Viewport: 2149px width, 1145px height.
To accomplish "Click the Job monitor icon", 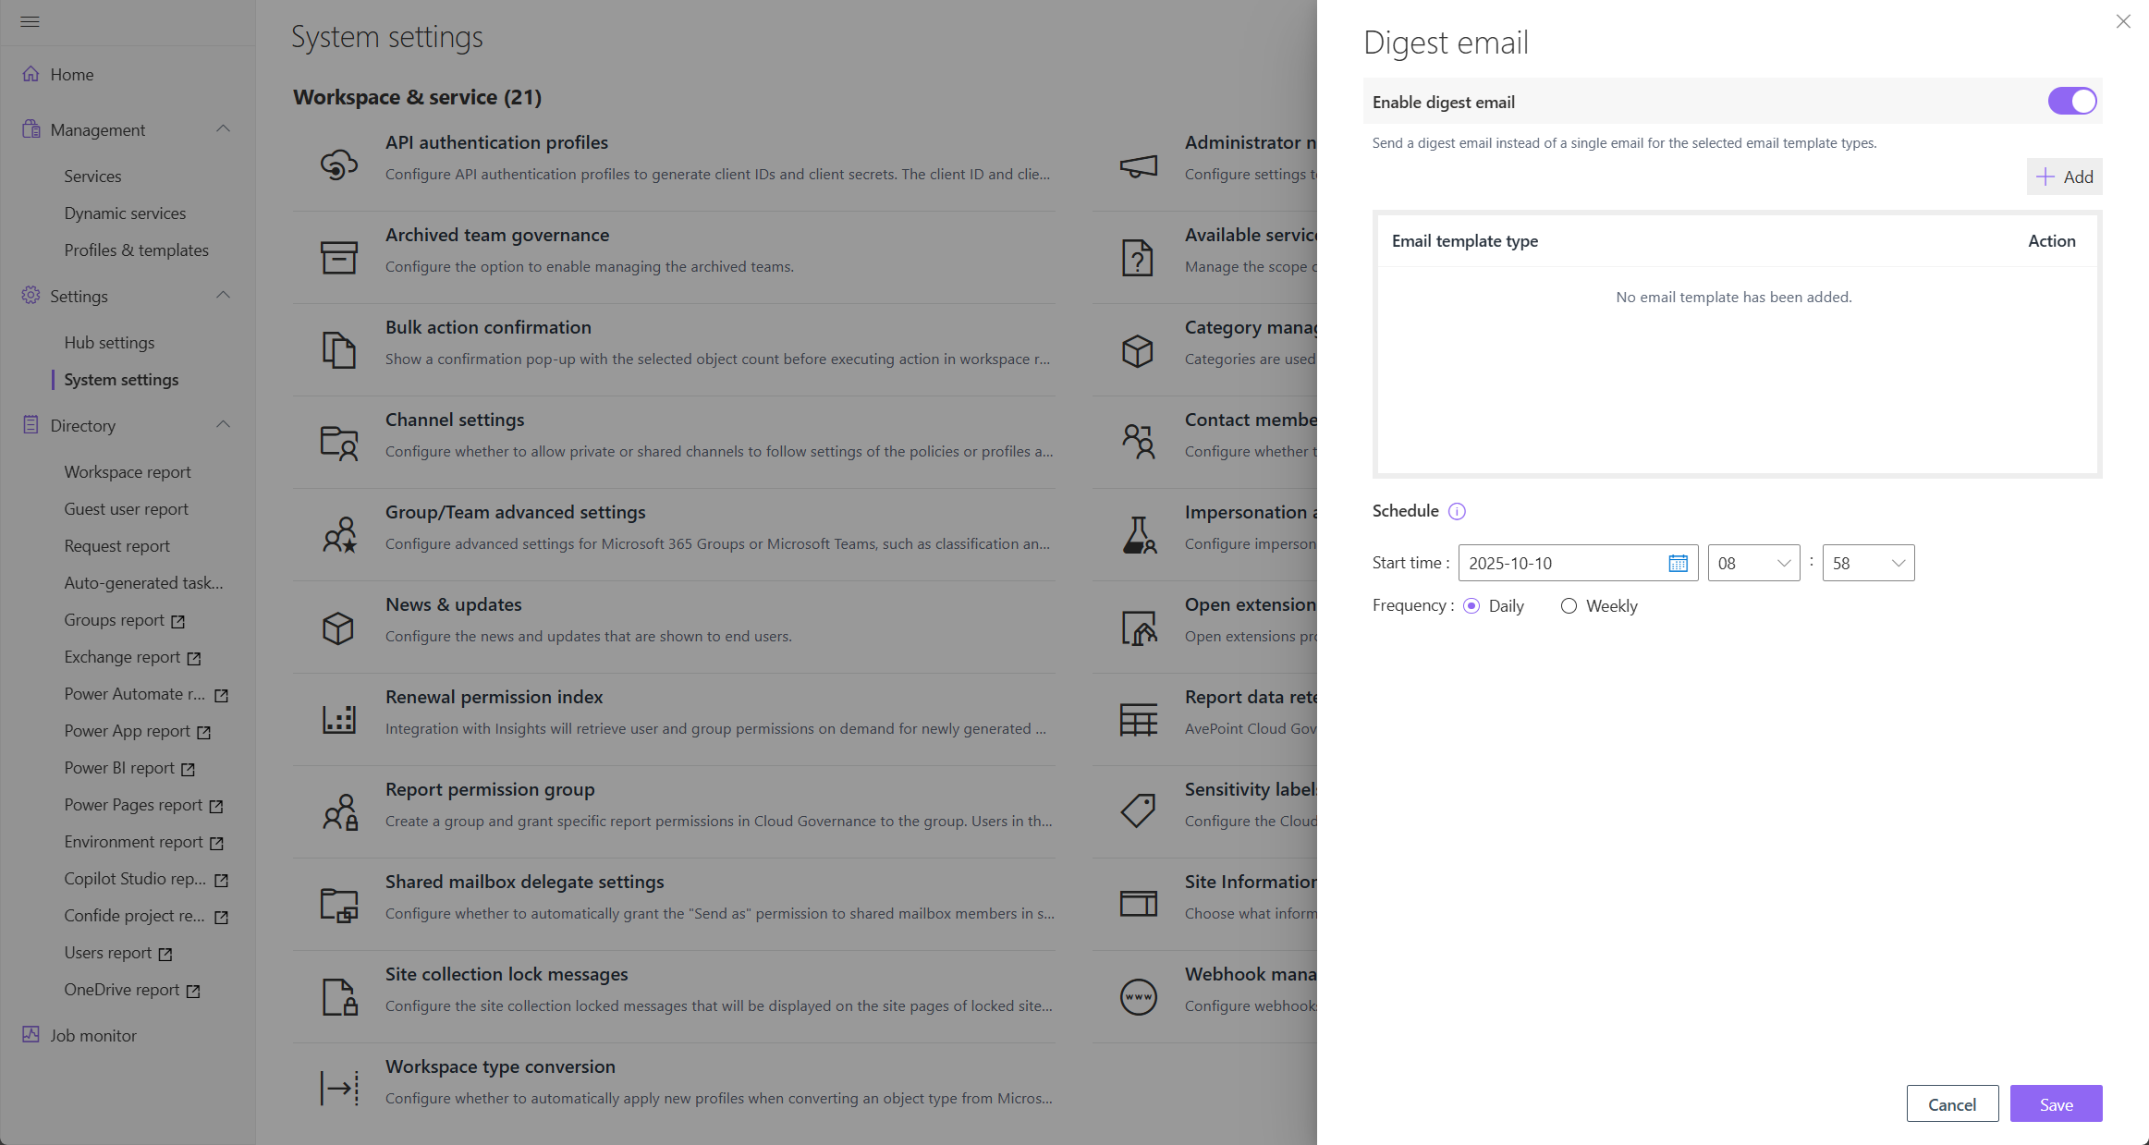I will coord(31,1034).
